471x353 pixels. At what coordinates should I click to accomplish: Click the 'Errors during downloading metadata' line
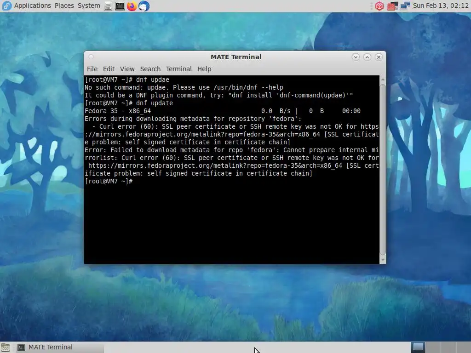(193, 119)
